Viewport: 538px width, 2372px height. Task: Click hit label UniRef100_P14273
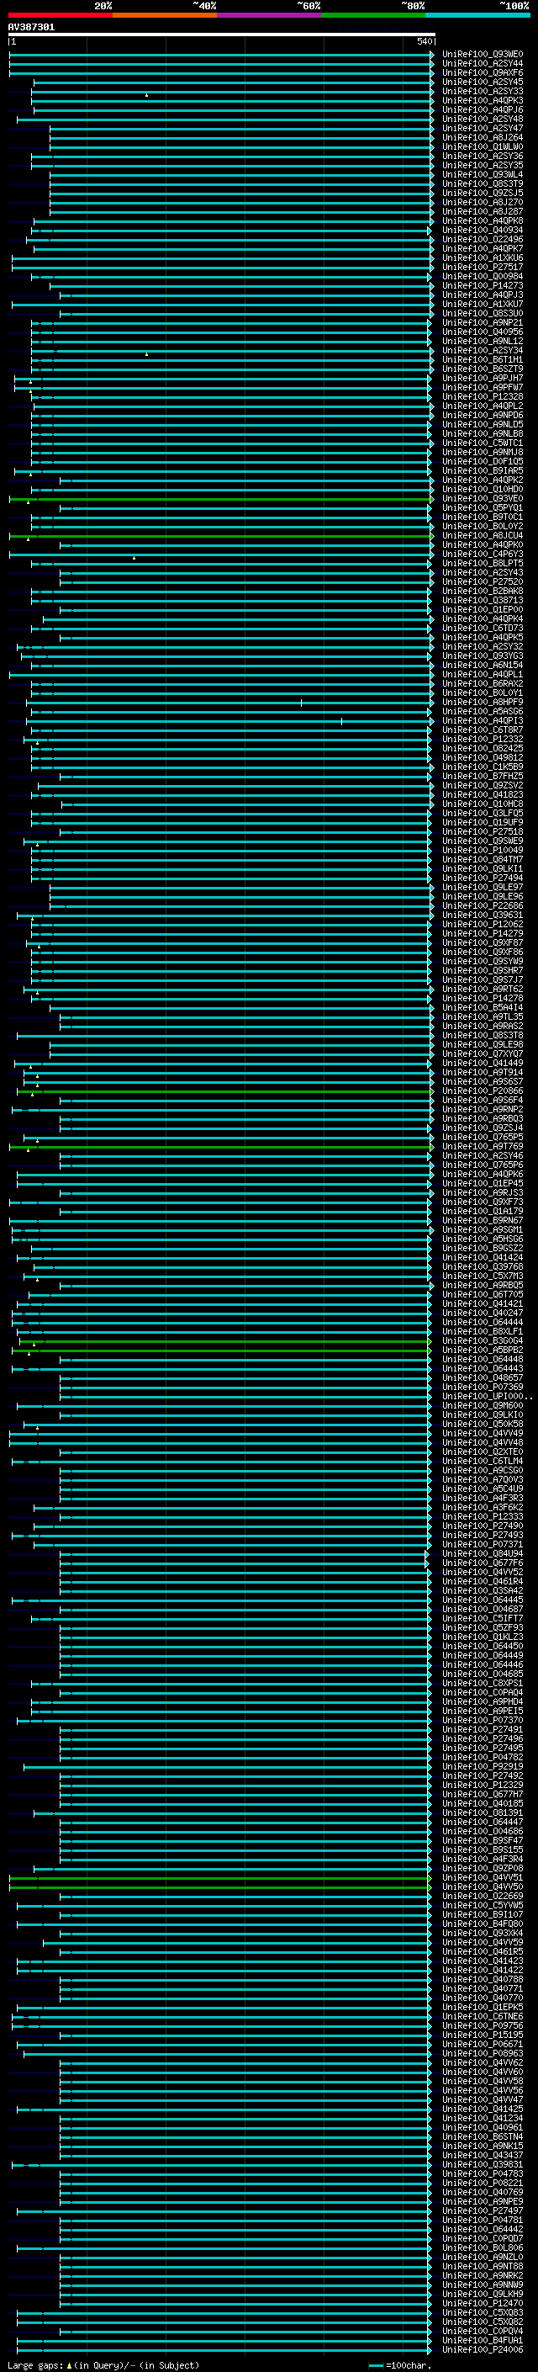point(483,285)
